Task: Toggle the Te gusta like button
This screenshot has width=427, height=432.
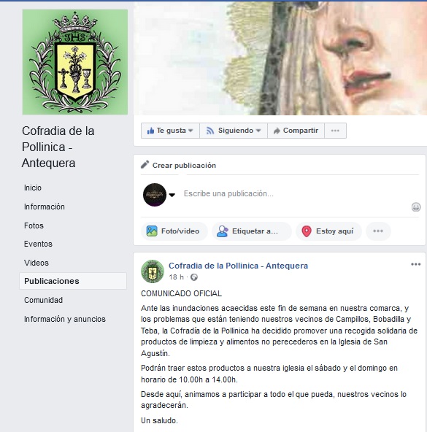Action: tap(170, 131)
